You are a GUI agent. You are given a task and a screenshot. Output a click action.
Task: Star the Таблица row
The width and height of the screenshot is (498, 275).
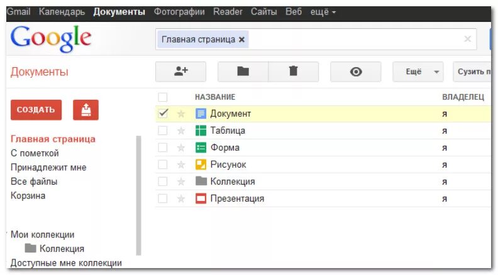click(181, 131)
